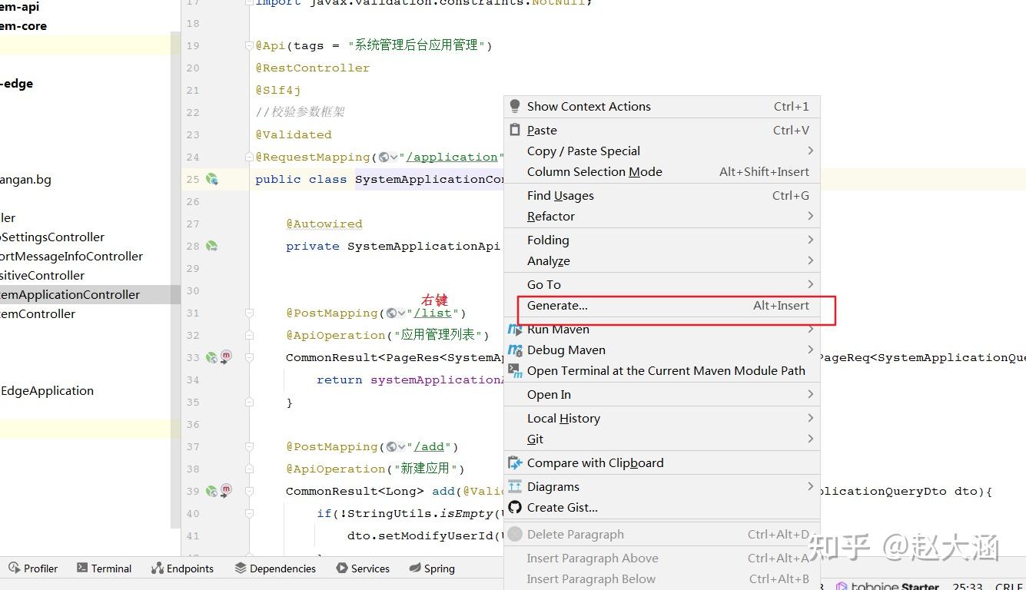Click Open Terminal at Maven Module icon
Screen dimensions: 1026x590
tap(515, 371)
